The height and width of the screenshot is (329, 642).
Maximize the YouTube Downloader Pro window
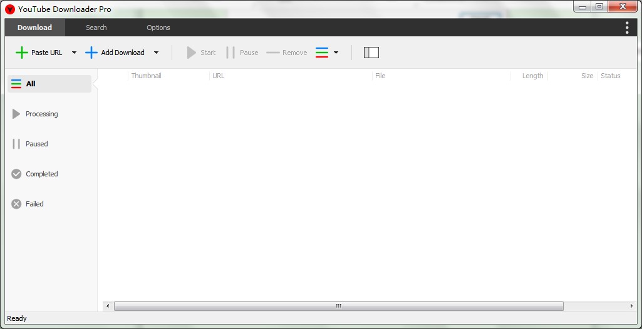(x=599, y=7)
